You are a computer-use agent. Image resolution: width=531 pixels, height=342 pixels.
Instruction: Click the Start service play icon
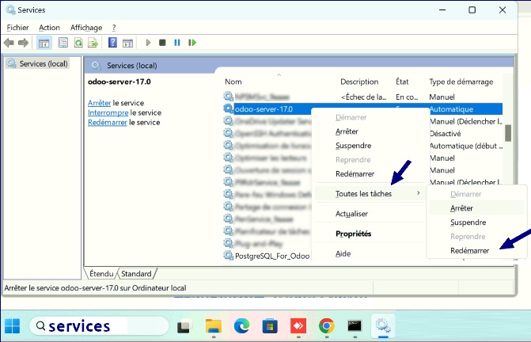148,43
